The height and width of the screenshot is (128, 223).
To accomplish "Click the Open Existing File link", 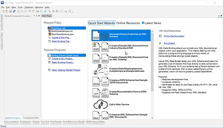I will (61, 41).
